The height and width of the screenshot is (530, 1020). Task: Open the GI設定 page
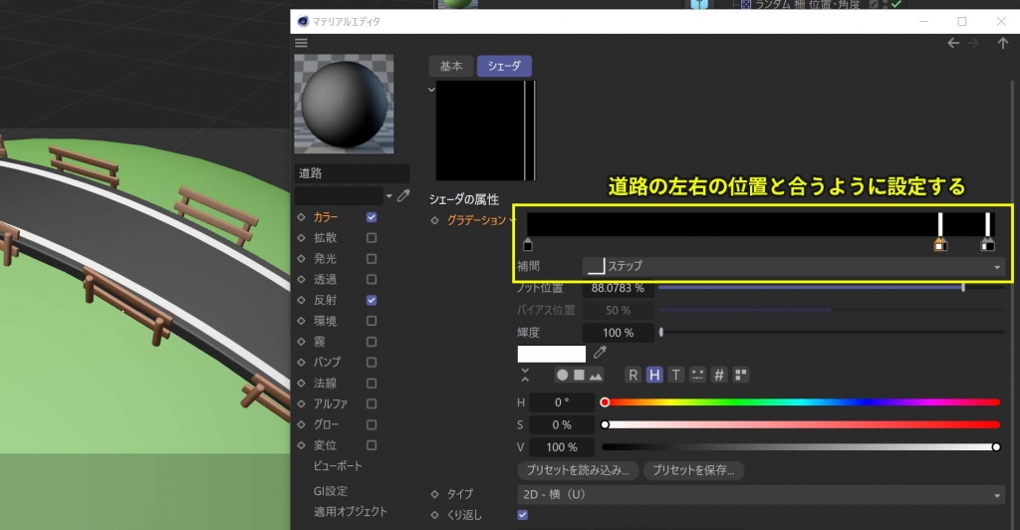point(331,491)
